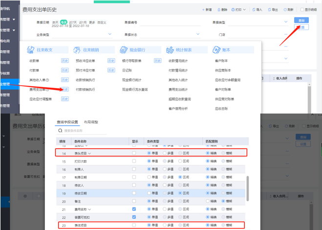Click the 新增 (add) icon in toolbar
322x230 pixels.
(x=203, y=9)
